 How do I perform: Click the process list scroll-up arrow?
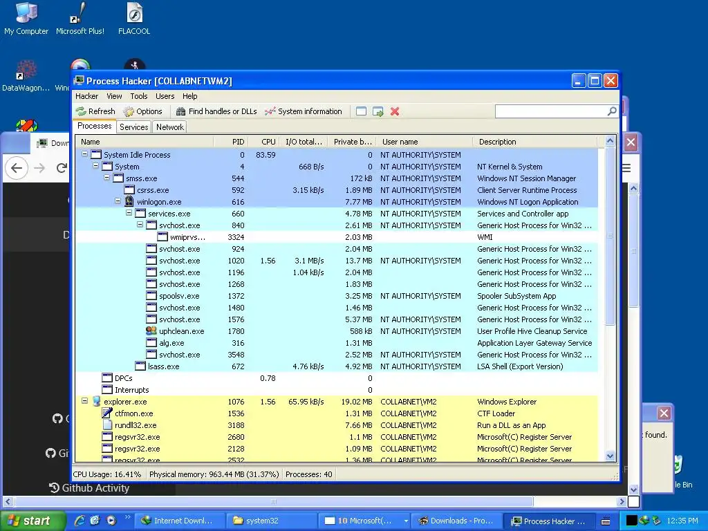point(610,141)
